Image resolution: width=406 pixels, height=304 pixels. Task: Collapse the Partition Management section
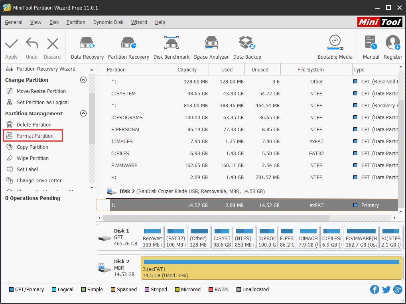(x=83, y=113)
